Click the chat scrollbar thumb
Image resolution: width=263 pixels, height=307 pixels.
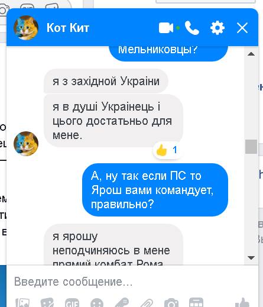[251, 147]
